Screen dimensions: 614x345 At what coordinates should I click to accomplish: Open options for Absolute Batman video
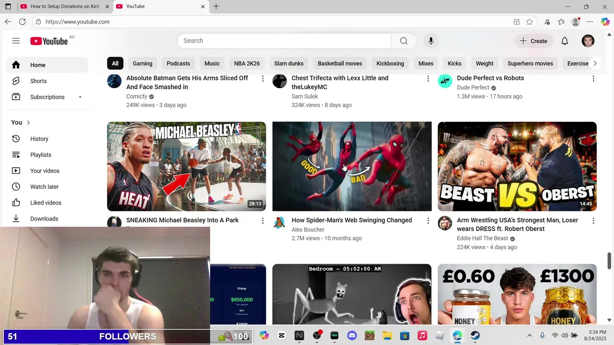point(262,79)
